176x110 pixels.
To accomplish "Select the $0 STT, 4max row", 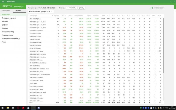I will (x=95, y=83).
